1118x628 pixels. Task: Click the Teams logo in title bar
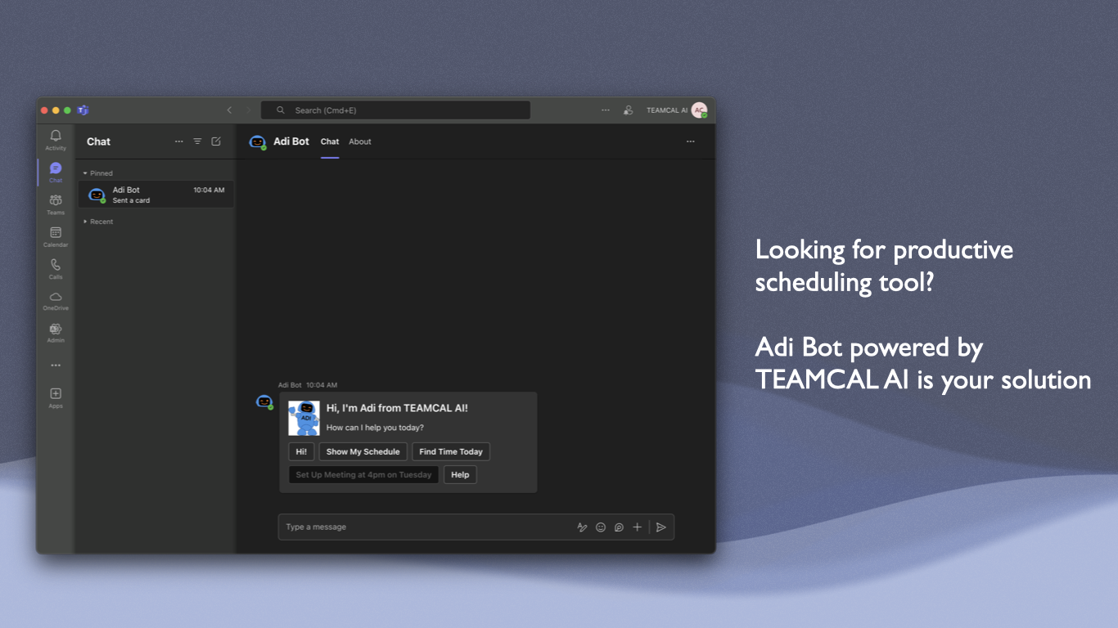[83, 110]
